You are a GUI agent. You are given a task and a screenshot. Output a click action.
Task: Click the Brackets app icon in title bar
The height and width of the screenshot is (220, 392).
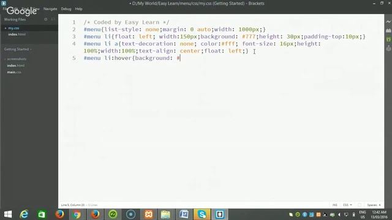coord(4,3)
